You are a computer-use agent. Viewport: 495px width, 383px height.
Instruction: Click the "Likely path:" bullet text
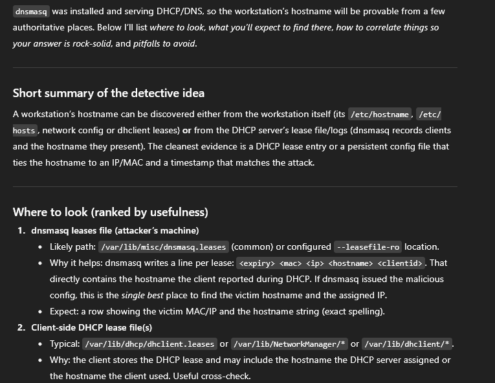73,246
